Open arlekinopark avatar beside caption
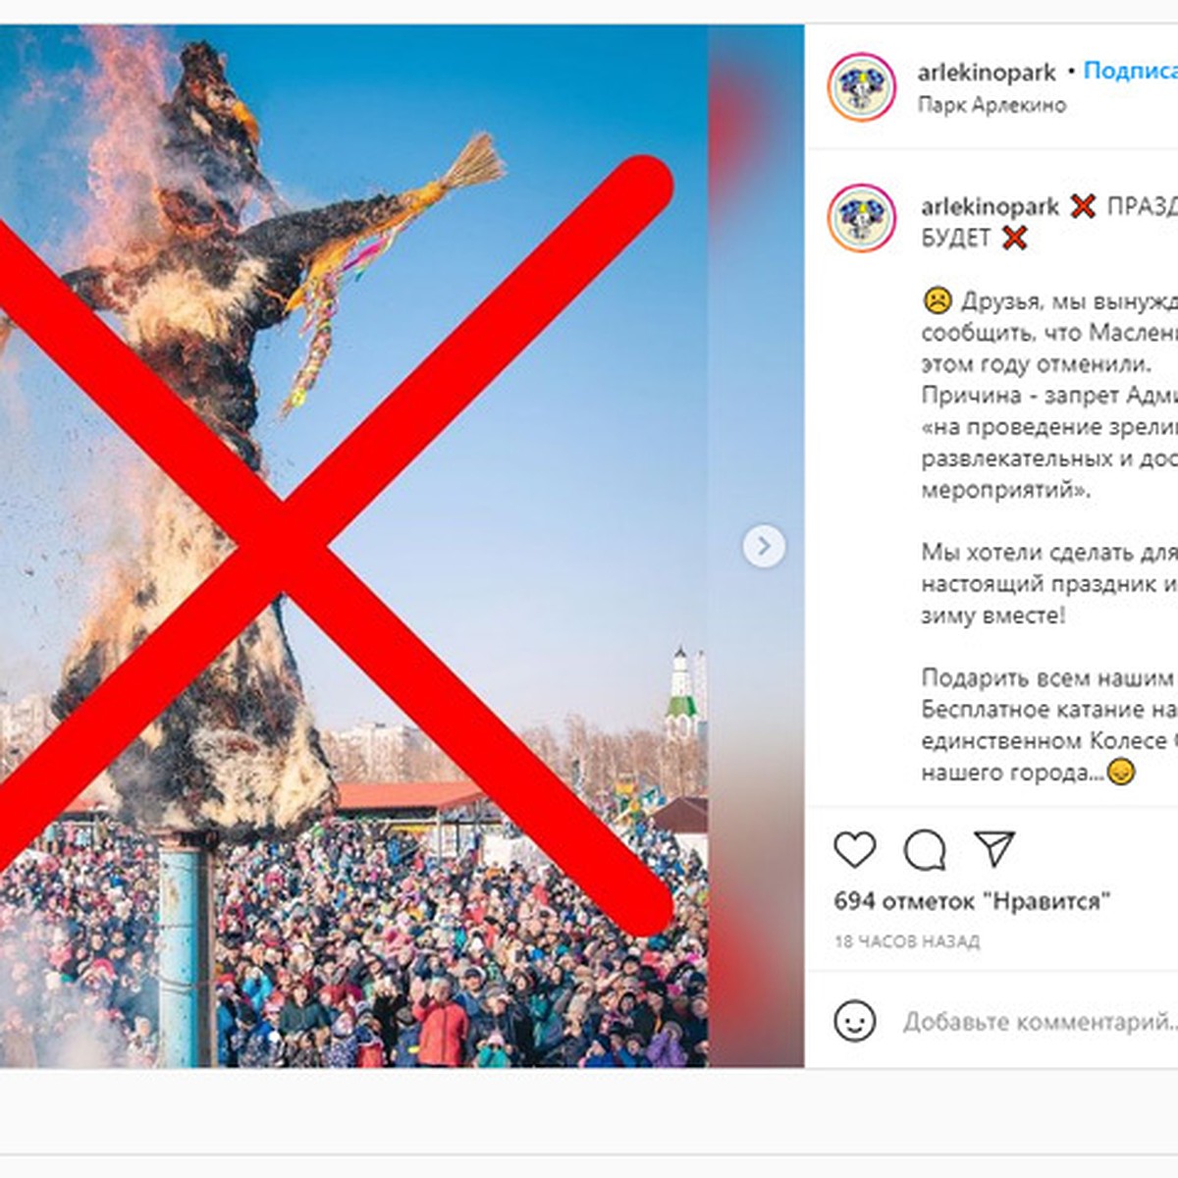Screen dimensions: 1178x1178 862,218
